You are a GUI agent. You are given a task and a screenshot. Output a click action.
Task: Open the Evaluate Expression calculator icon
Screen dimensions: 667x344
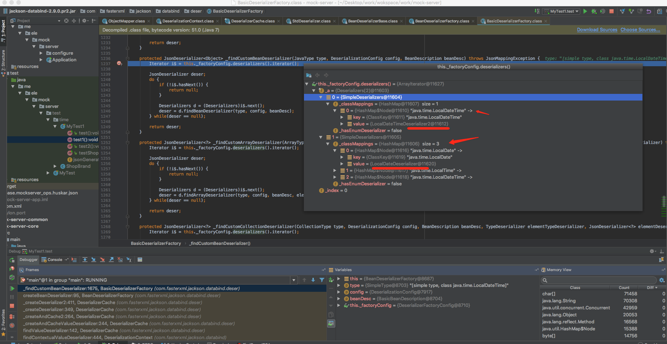[x=140, y=260]
